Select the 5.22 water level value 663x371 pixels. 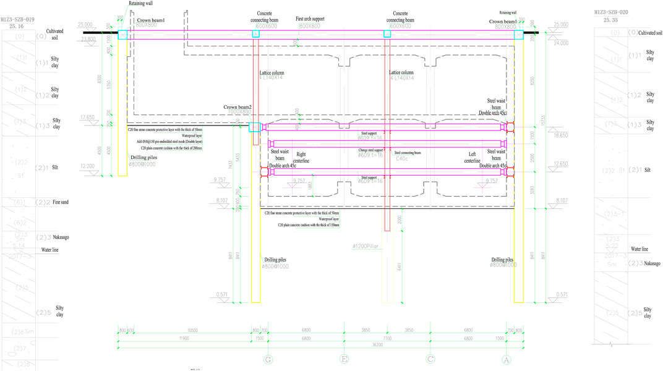611,245
